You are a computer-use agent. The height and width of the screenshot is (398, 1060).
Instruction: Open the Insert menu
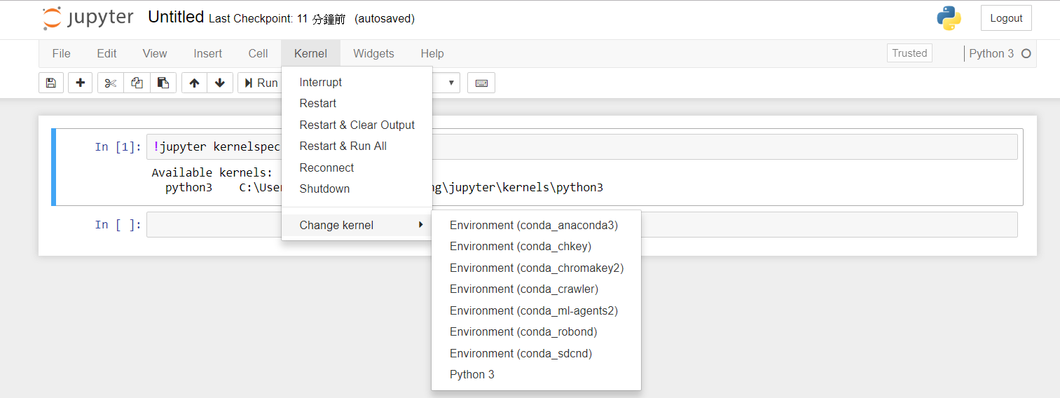208,53
